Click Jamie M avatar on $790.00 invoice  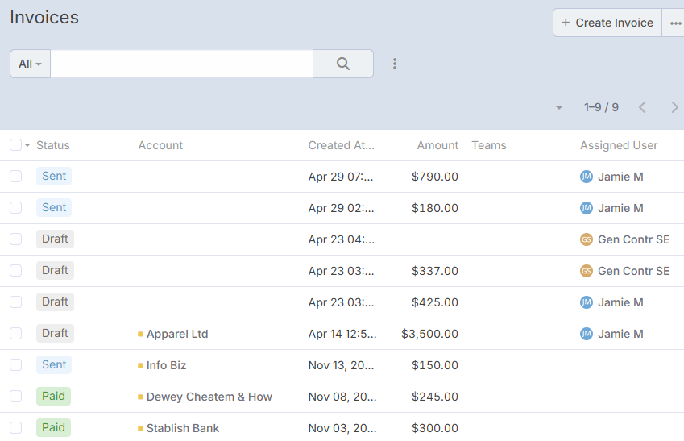pos(586,177)
